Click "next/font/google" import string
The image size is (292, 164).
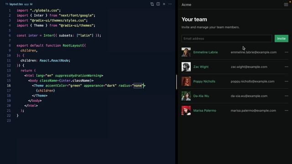pyautogui.click(x=76, y=15)
